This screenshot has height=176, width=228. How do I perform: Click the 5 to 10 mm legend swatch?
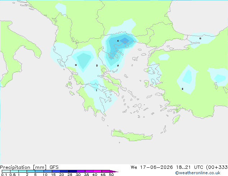[39, 171]
